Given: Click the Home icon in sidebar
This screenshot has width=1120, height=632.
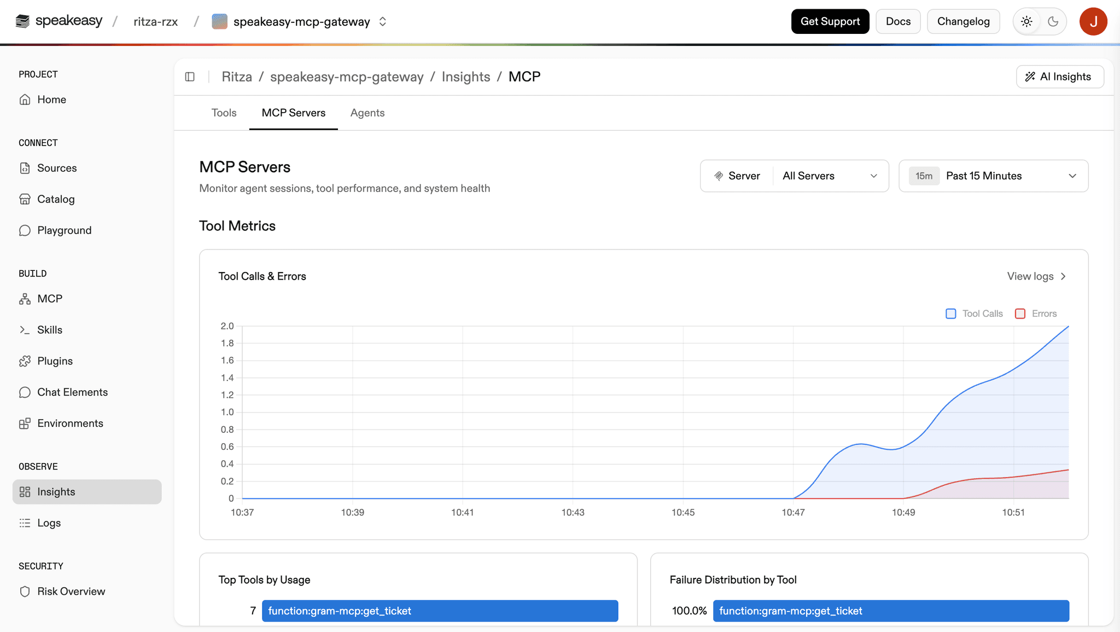Looking at the screenshot, I should coord(25,100).
